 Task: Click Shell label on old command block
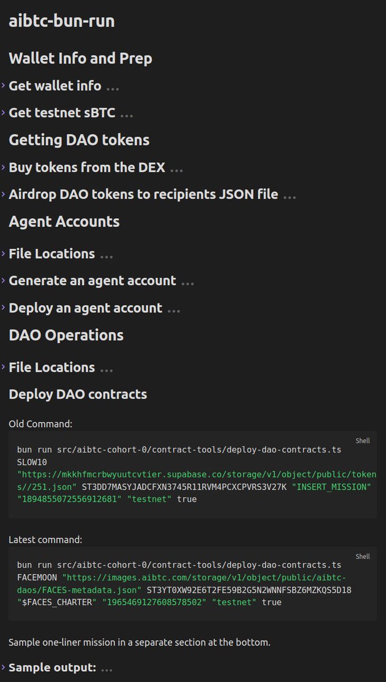[x=363, y=440]
